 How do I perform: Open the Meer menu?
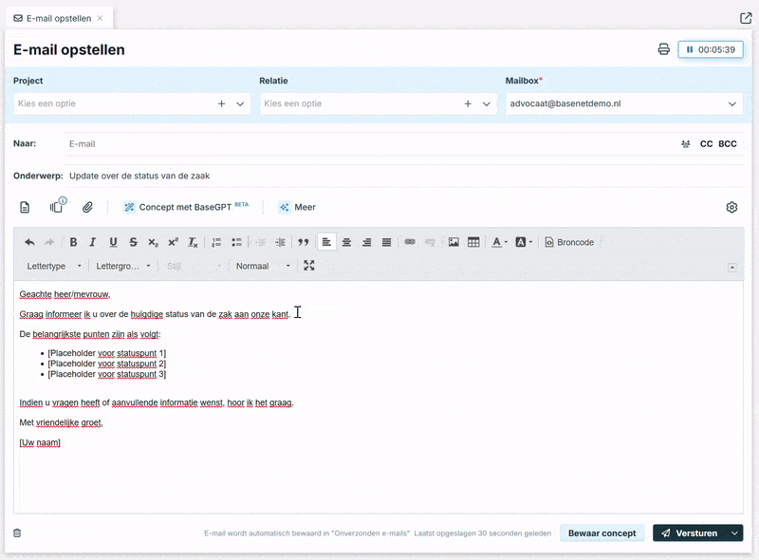tap(297, 207)
